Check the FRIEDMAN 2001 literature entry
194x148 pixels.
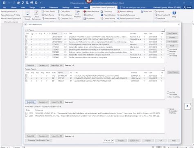[x=26, y=116]
